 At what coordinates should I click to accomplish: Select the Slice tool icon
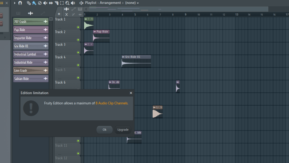[56, 3]
